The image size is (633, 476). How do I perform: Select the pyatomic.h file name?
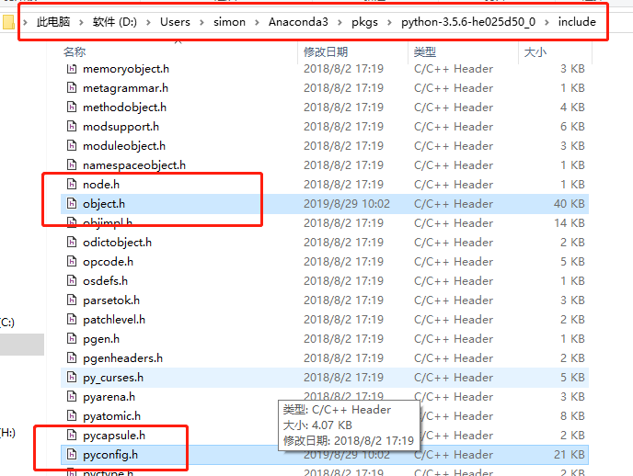[111, 416]
